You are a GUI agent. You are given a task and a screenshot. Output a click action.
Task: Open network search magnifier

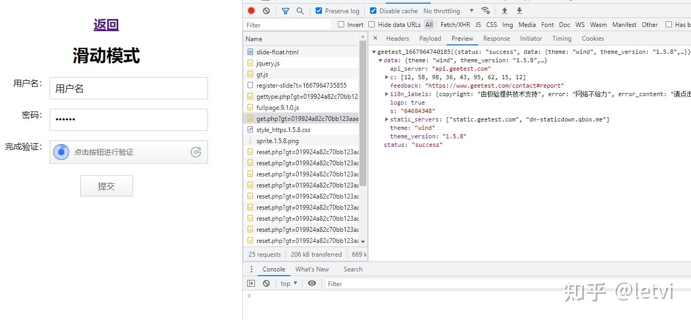coord(300,11)
